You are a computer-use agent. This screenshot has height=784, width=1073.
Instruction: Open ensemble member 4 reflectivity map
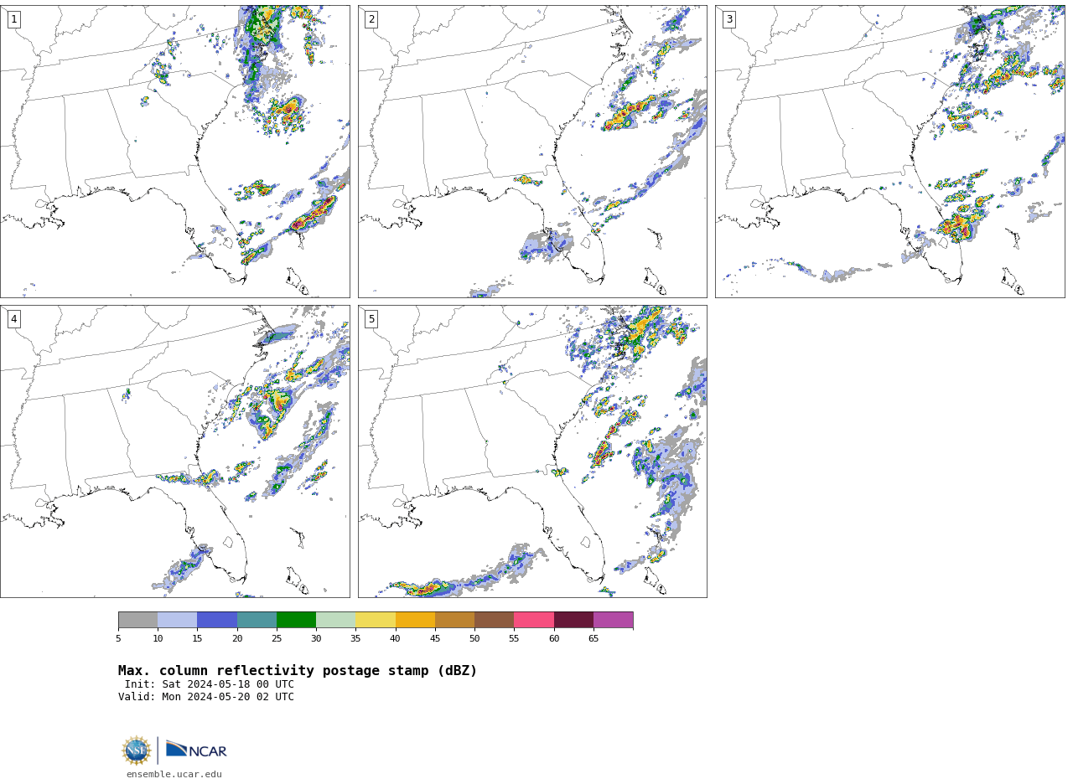coord(175,451)
